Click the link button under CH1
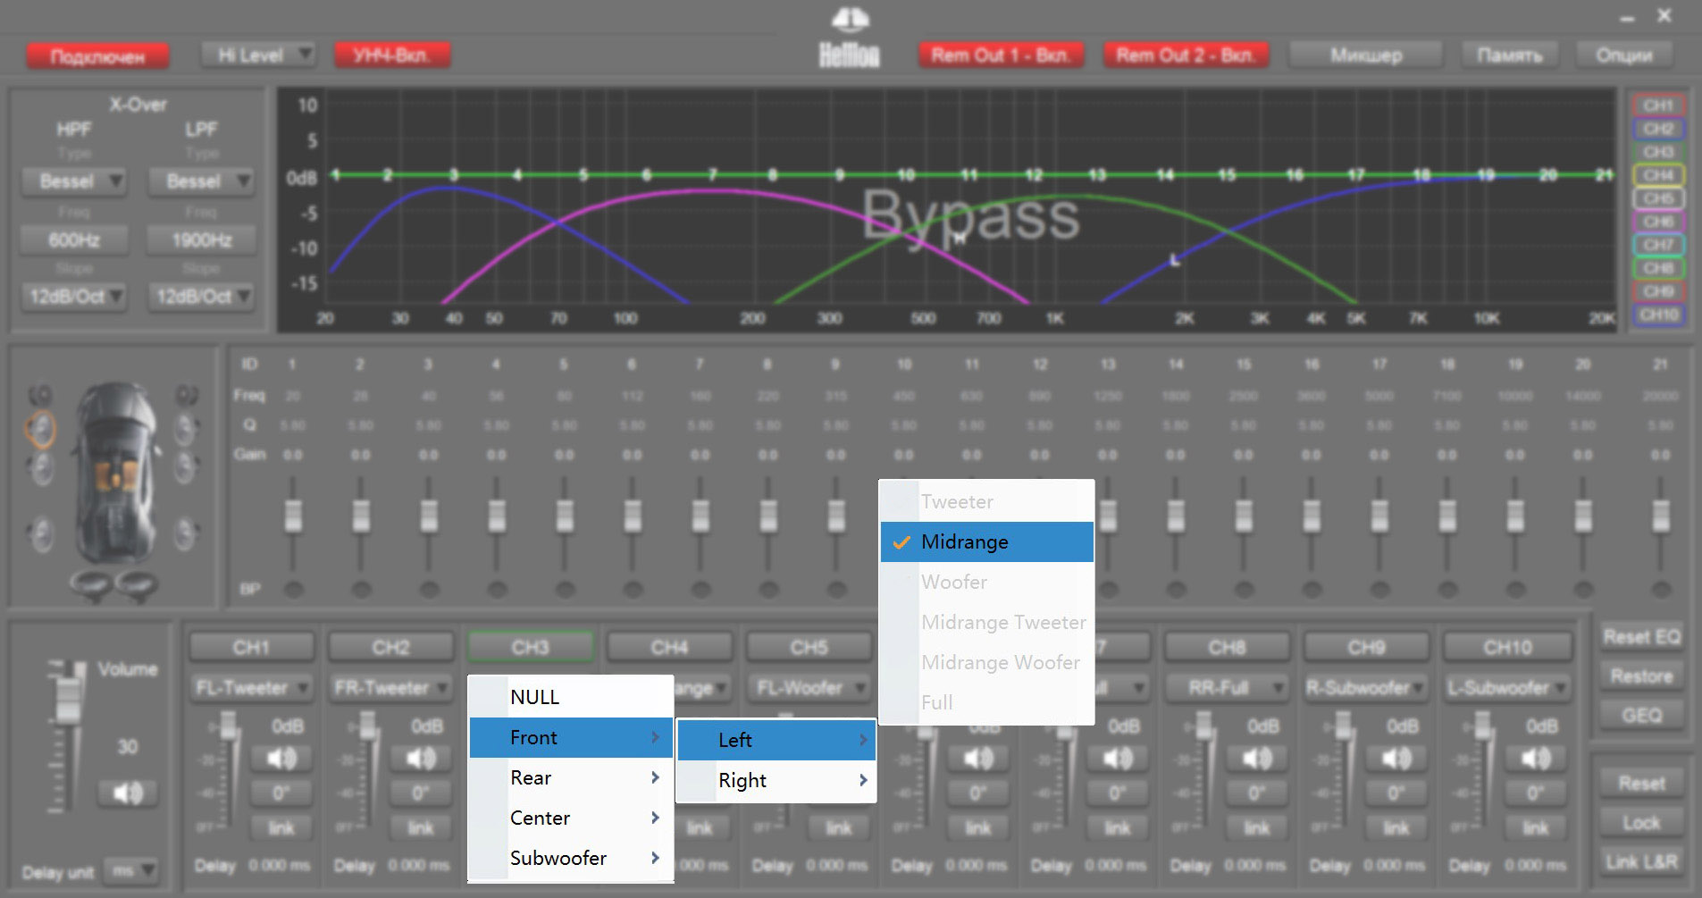 coord(282,828)
